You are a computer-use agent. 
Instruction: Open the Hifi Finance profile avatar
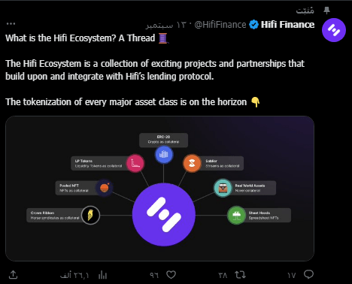pos(334,30)
